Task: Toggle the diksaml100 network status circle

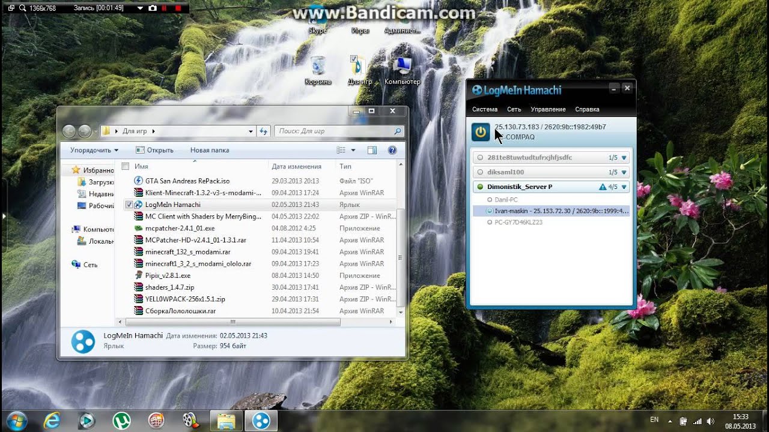Action: click(x=480, y=172)
